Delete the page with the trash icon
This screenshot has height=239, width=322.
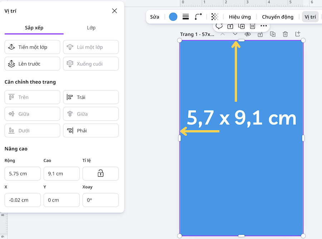[285, 34]
